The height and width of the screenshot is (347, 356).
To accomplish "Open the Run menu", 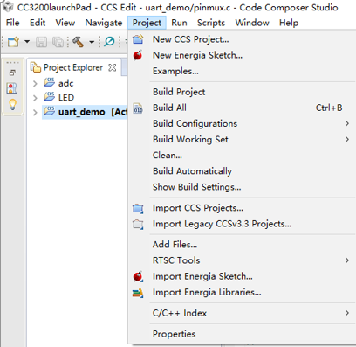I will [x=179, y=23].
